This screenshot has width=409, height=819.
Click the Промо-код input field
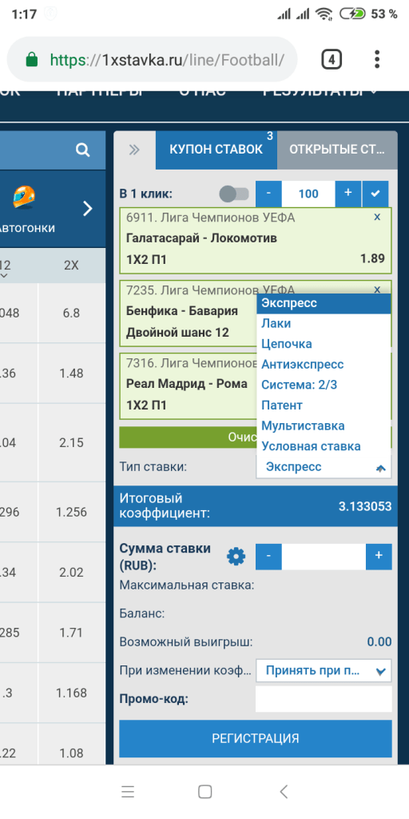coord(324,699)
